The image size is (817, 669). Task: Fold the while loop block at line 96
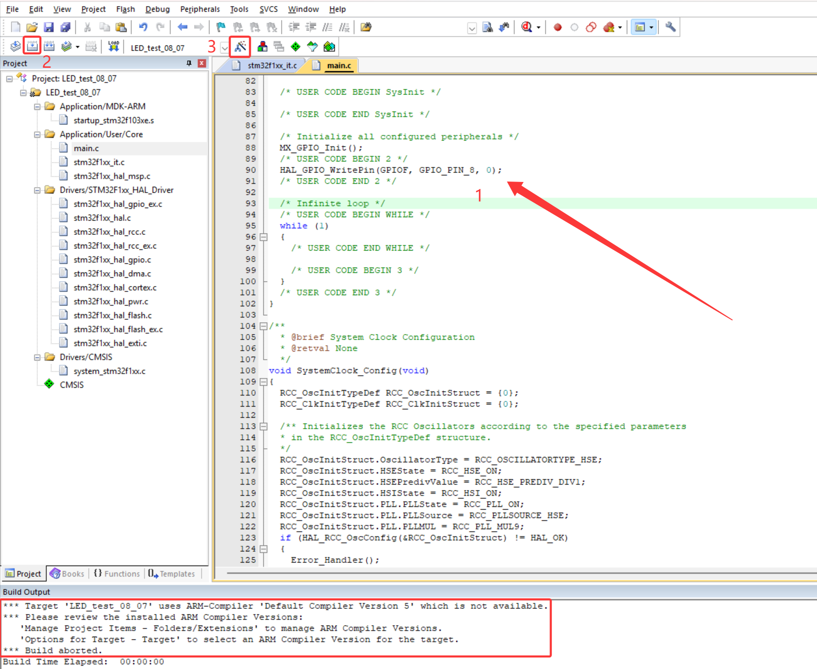pos(264,237)
